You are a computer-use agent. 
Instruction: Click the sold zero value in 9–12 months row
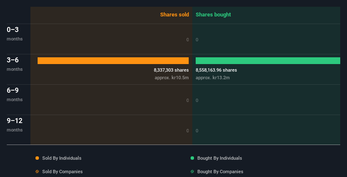[187, 131]
